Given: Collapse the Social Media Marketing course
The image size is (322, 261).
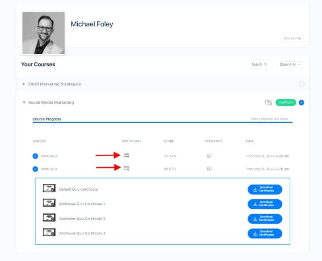Looking at the screenshot, I should [24, 102].
